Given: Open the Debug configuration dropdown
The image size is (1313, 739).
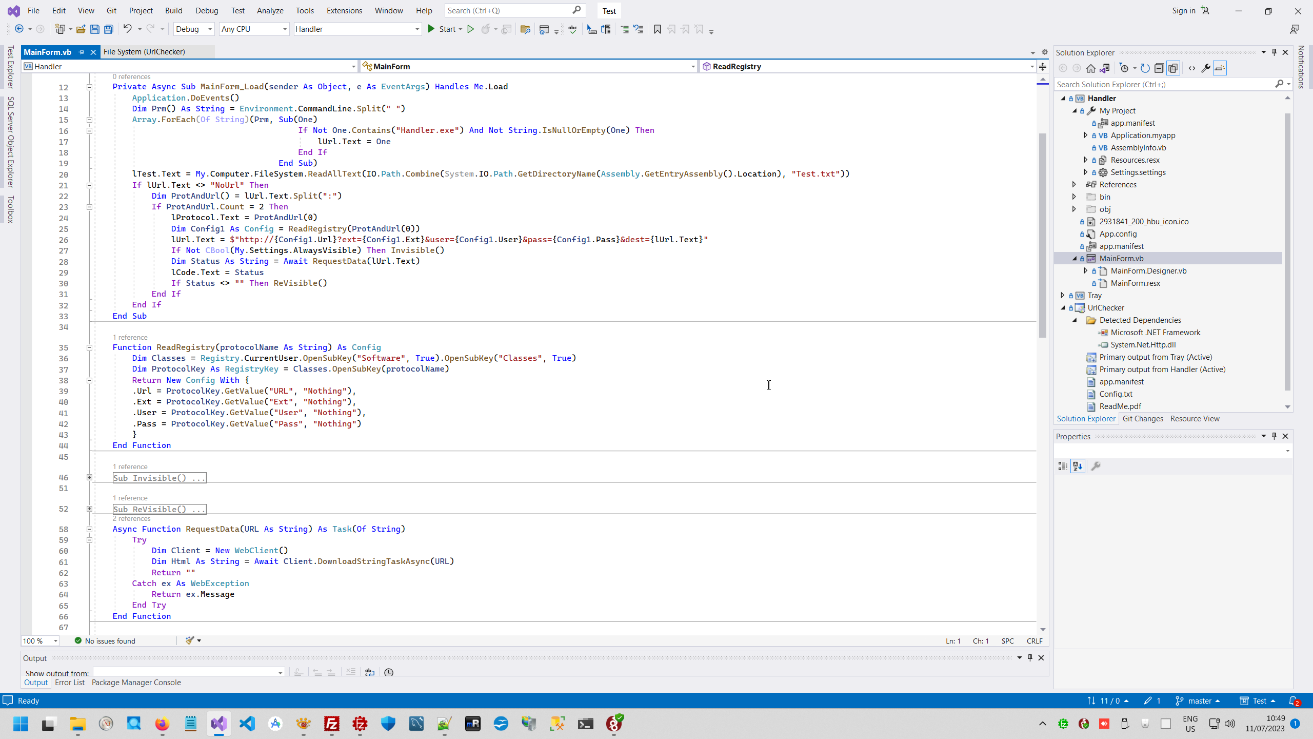Looking at the screenshot, I should tap(194, 29).
